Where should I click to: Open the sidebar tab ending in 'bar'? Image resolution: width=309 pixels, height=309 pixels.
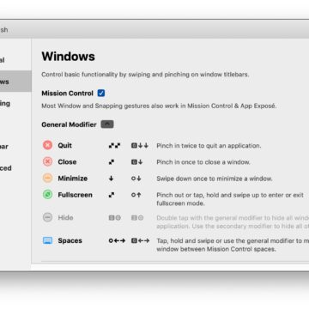[15, 147]
